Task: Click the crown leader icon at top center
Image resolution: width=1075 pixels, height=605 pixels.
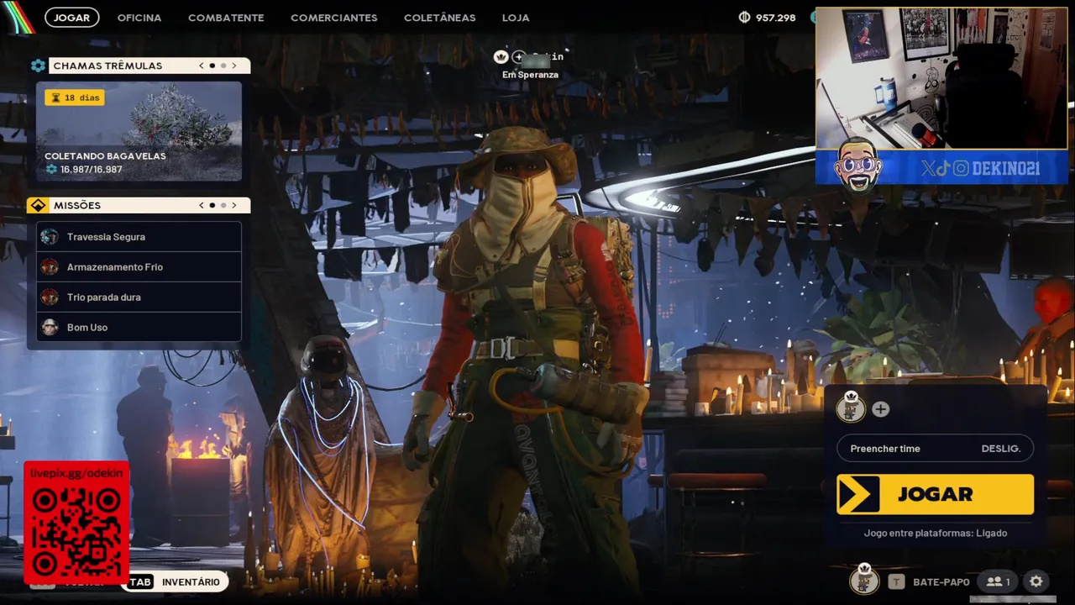Action: 501,56
